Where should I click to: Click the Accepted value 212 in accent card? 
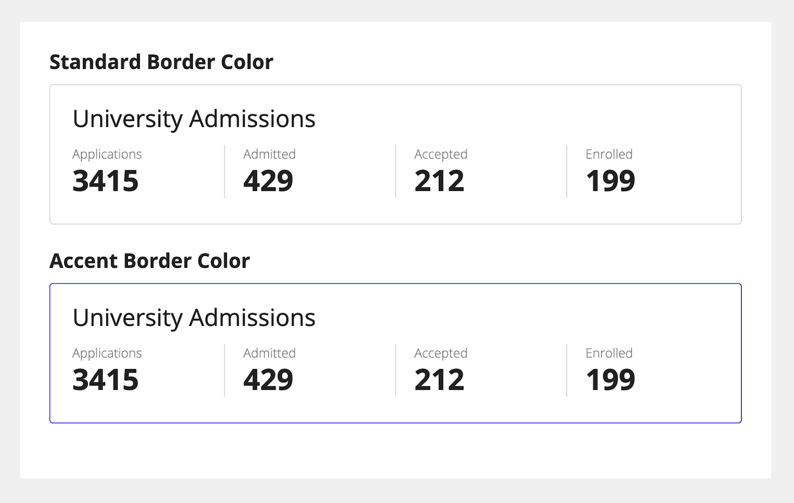tap(439, 379)
